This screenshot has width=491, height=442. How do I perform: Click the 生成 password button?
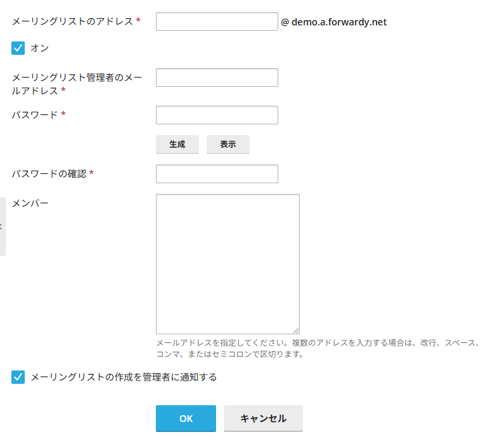click(177, 144)
